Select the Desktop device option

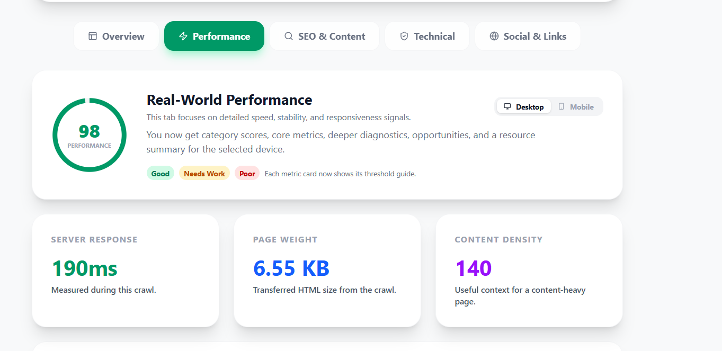click(x=523, y=106)
